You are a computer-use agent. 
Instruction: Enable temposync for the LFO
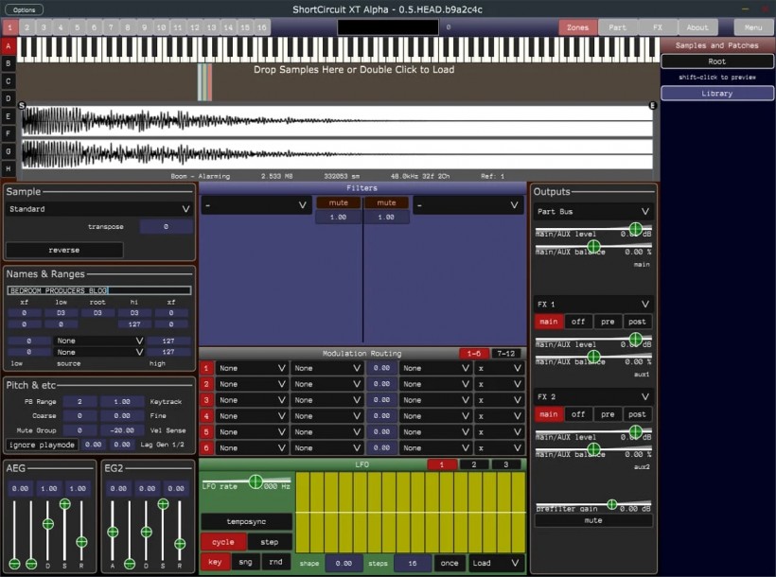click(246, 522)
